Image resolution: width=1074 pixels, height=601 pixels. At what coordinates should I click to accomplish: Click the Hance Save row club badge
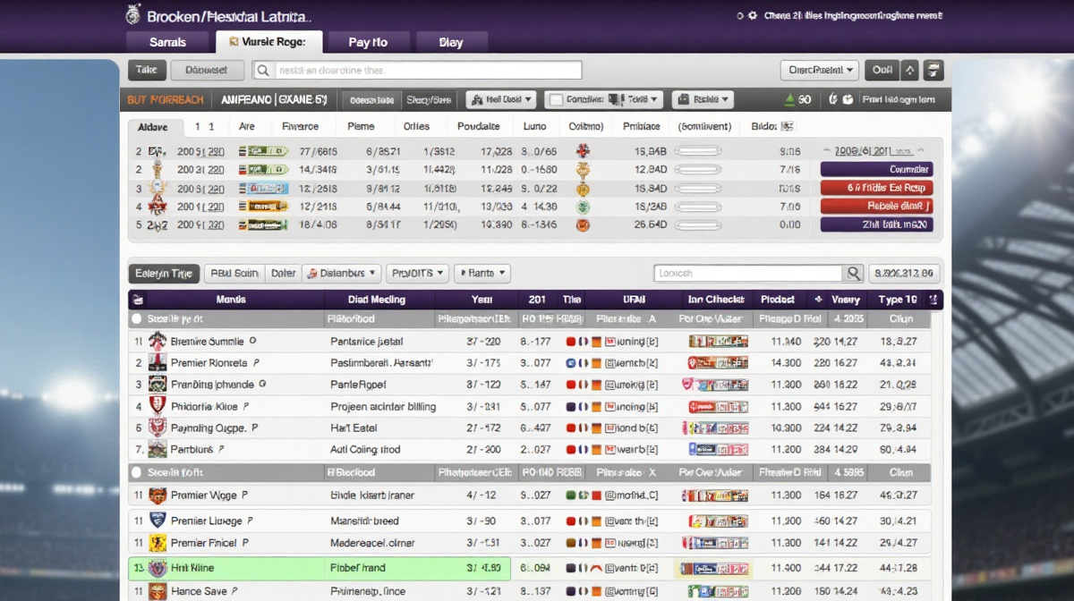(158, 591)
